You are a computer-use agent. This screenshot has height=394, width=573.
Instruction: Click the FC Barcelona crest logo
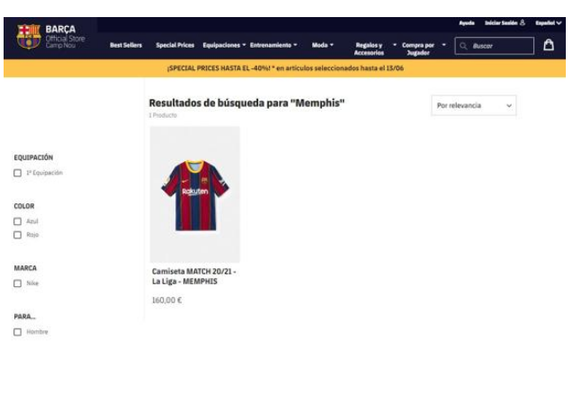(29, 36)
